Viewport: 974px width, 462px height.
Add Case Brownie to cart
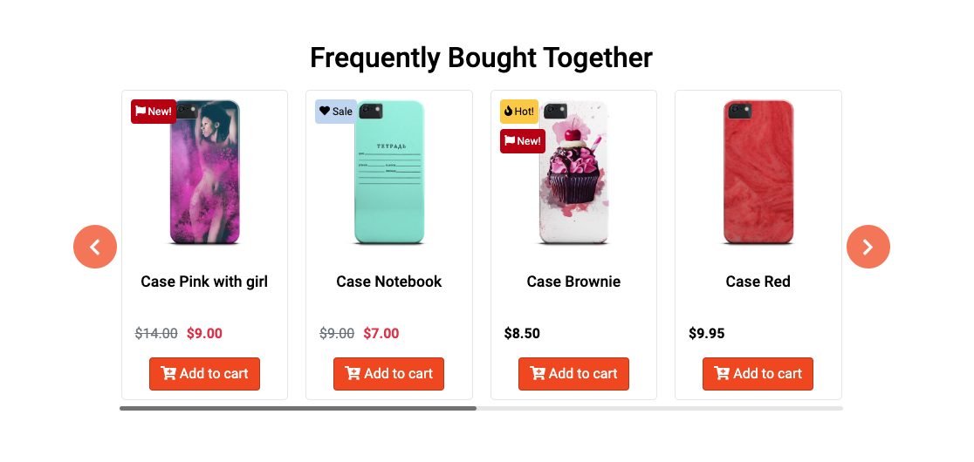(573, 374)
